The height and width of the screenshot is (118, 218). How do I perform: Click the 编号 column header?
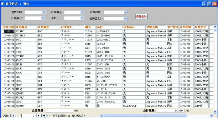click(x=90, y=27)
